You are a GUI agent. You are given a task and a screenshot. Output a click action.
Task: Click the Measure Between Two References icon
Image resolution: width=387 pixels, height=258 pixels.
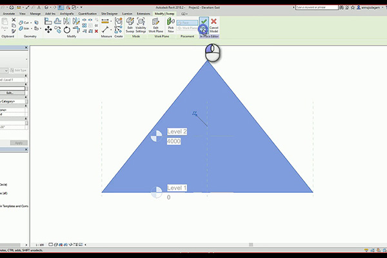tap(105, 30)
